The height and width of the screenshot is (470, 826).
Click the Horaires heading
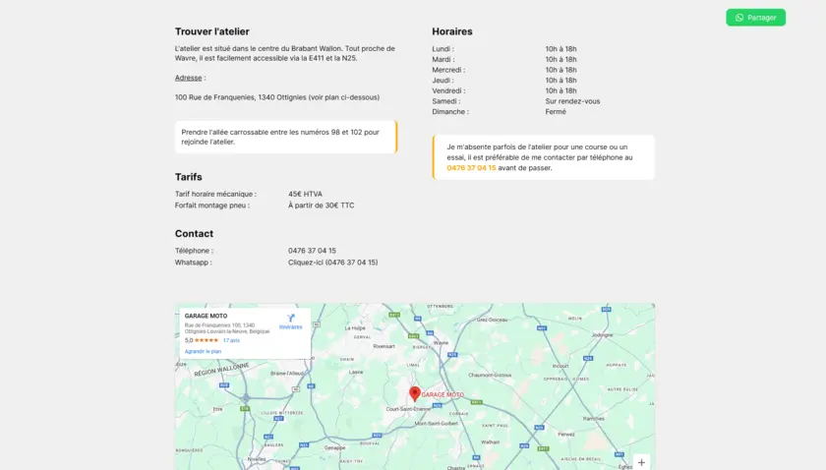452,31
